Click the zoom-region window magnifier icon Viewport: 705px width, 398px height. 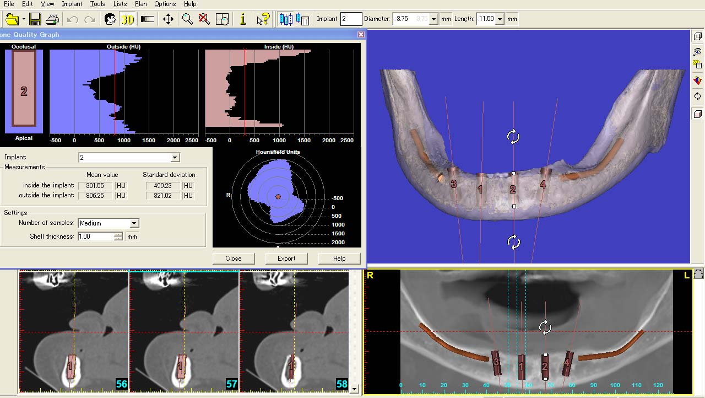223,19
